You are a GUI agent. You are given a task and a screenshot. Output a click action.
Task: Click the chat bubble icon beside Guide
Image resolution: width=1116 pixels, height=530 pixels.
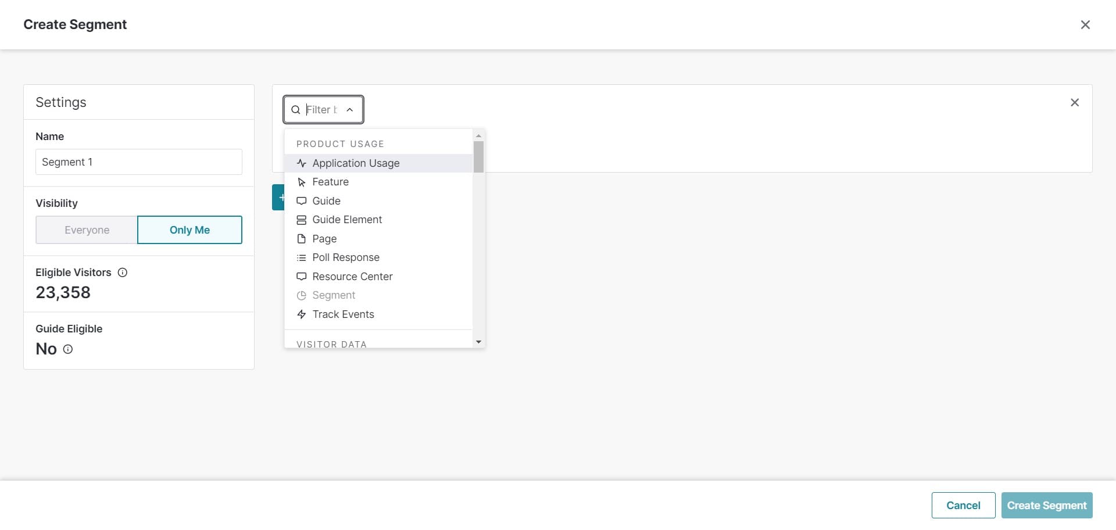click(x=301, y=200)
